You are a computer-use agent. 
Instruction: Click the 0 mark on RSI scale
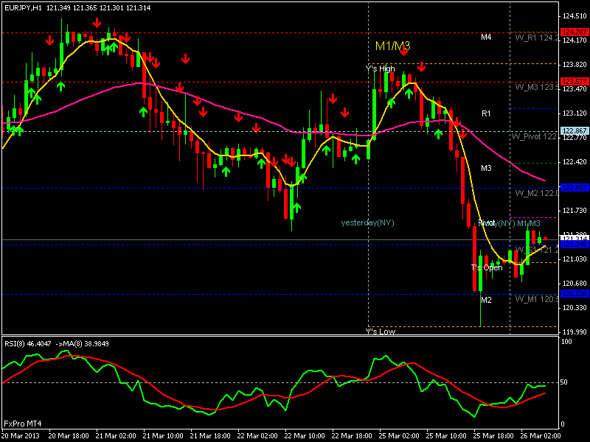click(x=563, y=424)
